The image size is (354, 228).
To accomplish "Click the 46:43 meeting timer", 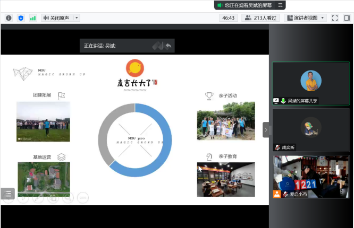I will tap(229, 17).
